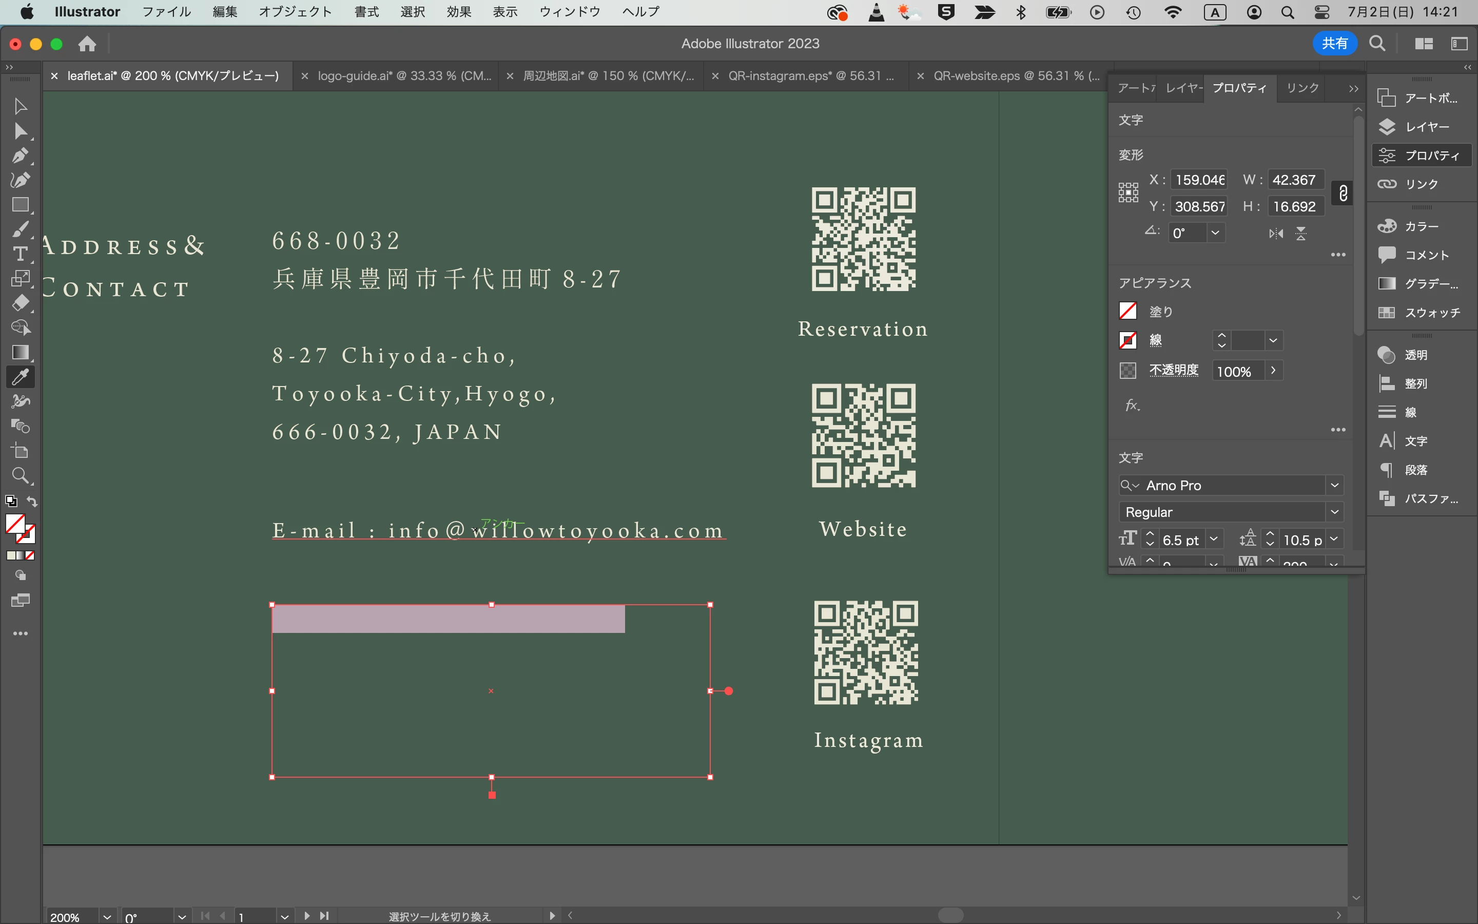Screen dimensions: 1478x924
Task: Select the Pen tool
Action: click(20, 155)
